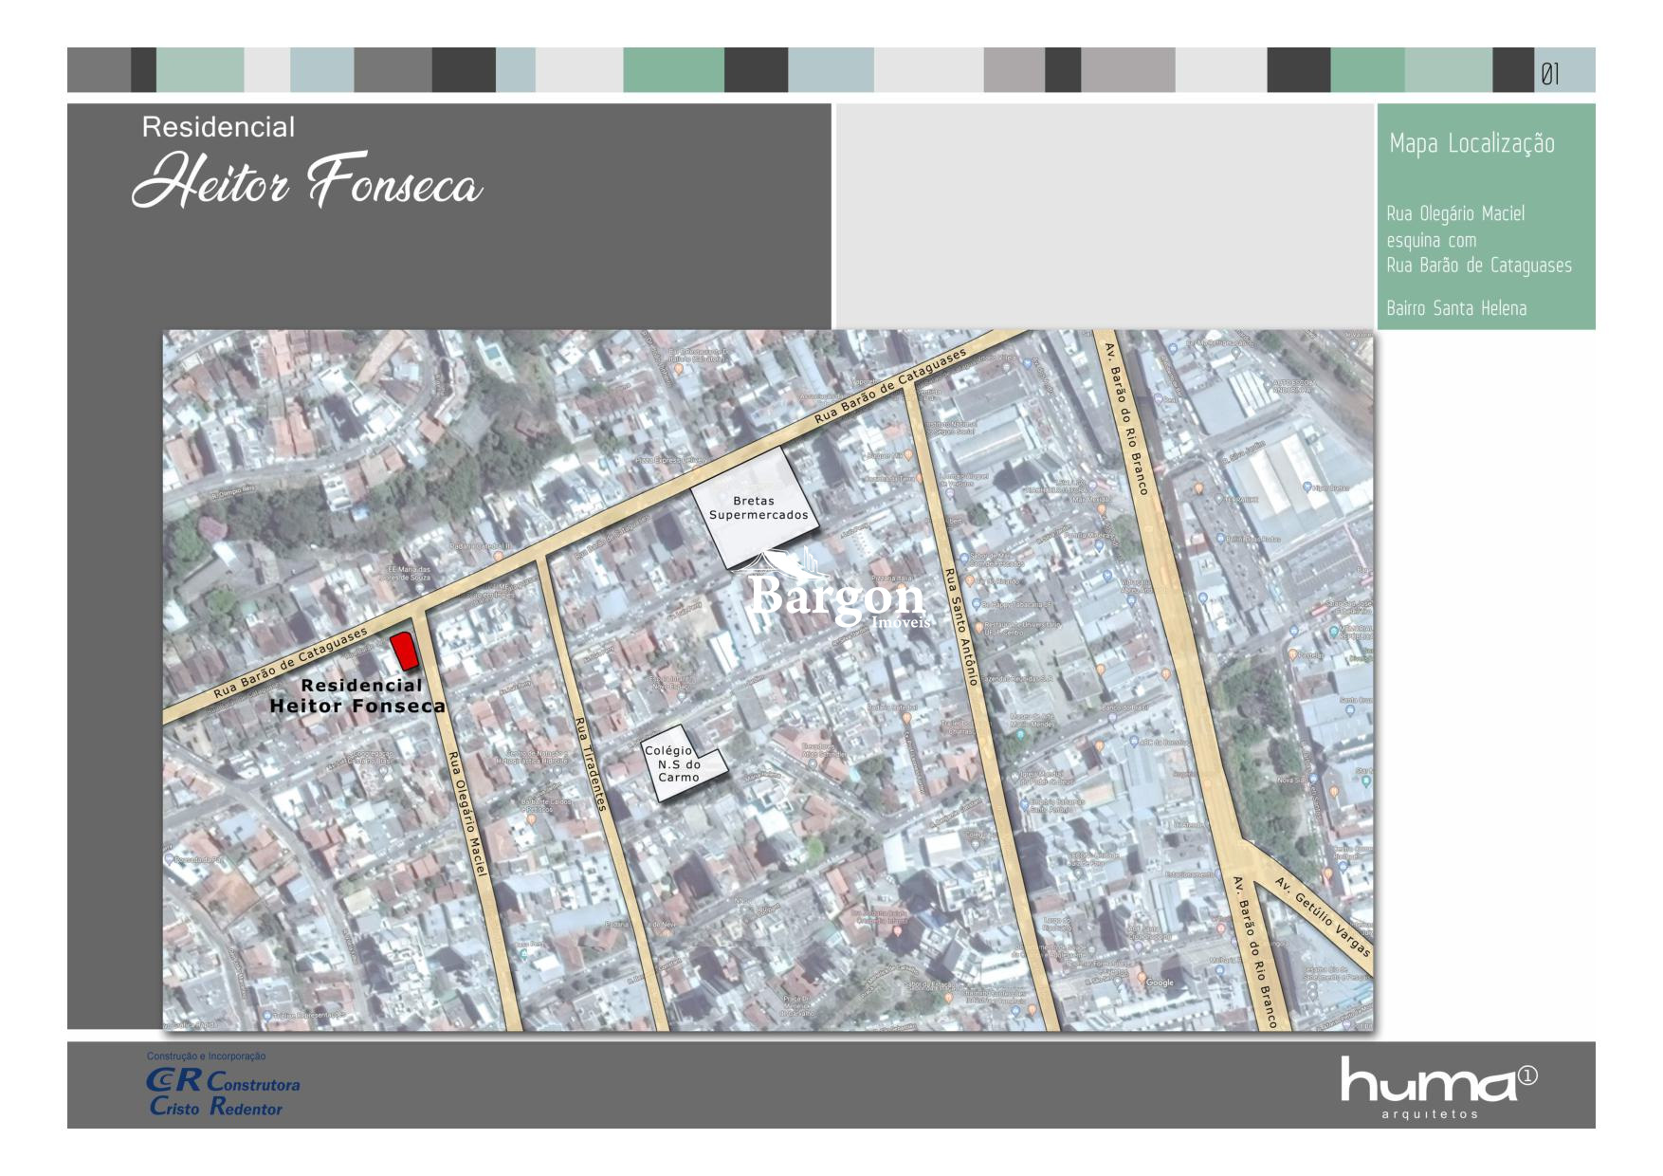The width and height of the screenshot is (1663, 1176).
Task: Select the orange pin near Pizzaria Italia
Action: coord(901,587)
